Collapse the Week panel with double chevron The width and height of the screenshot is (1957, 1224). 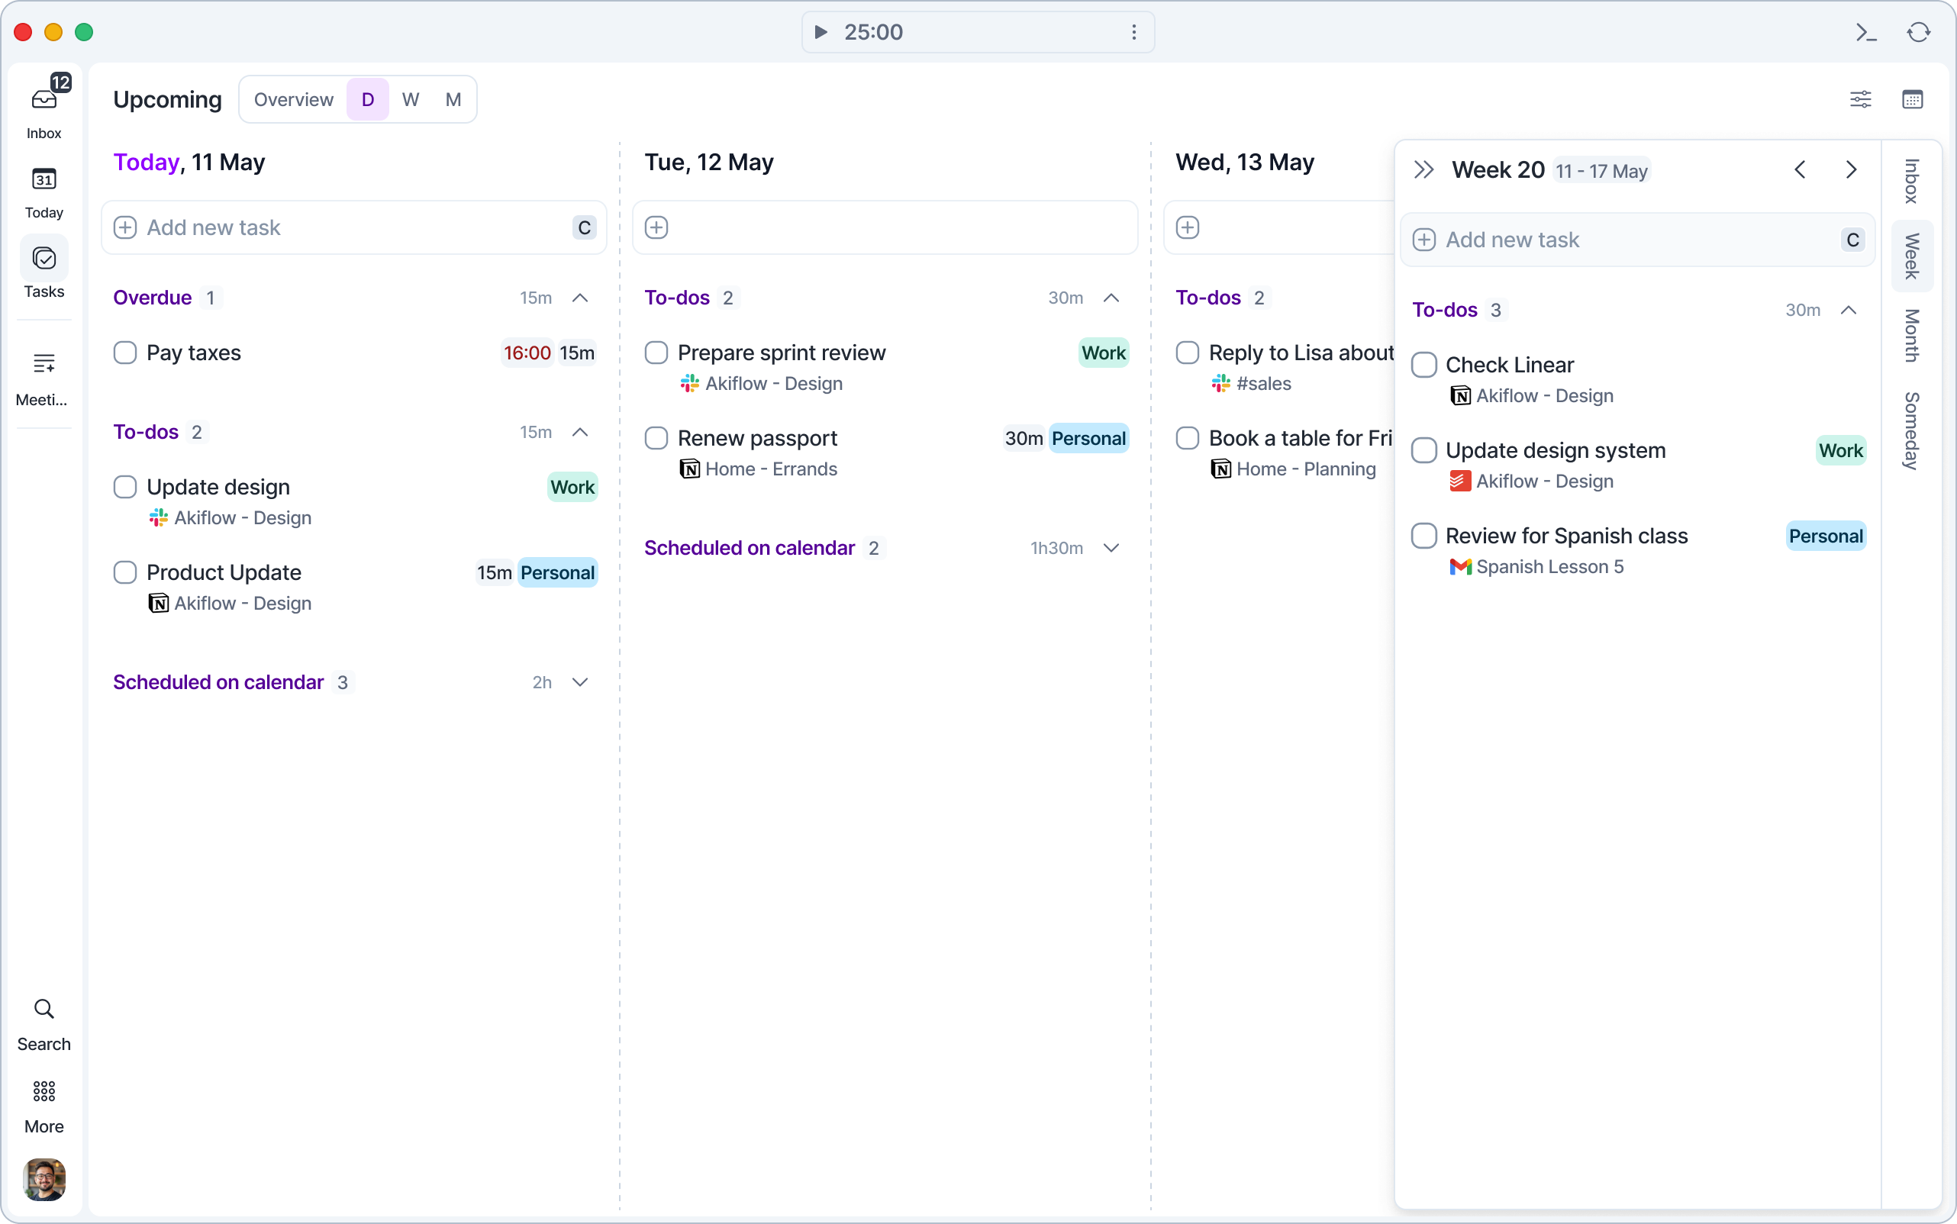pyautogui.click(x=1424, y=170)
